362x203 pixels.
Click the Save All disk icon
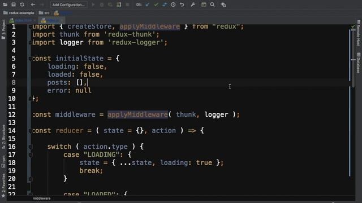pos(14,5)
